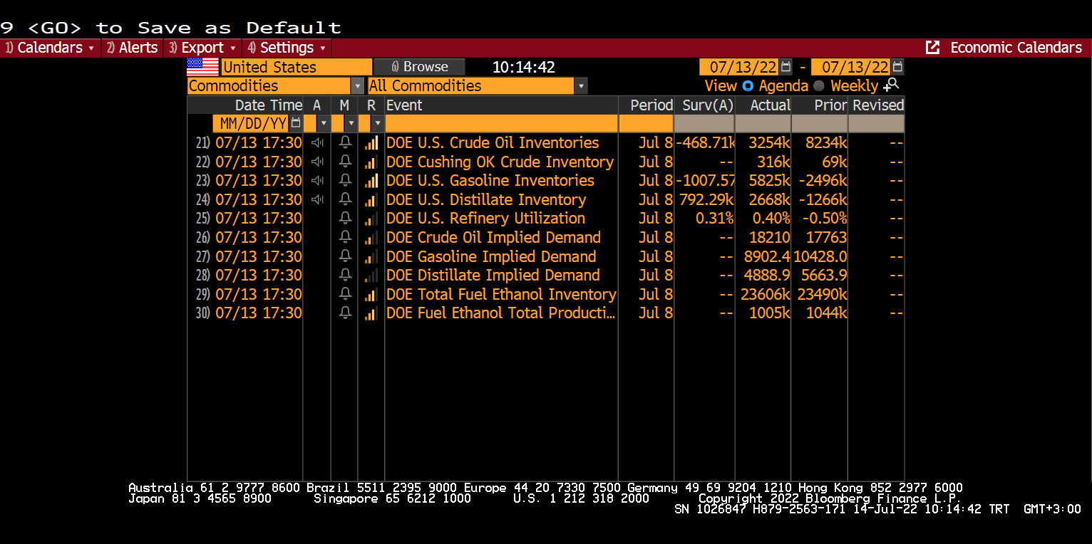Screen dimensions: 1092x544
Task: Select the Agenda view radio button
Action: click(748, 85)
